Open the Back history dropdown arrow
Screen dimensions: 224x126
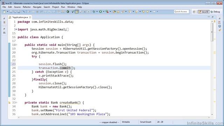tap(150, 12)
